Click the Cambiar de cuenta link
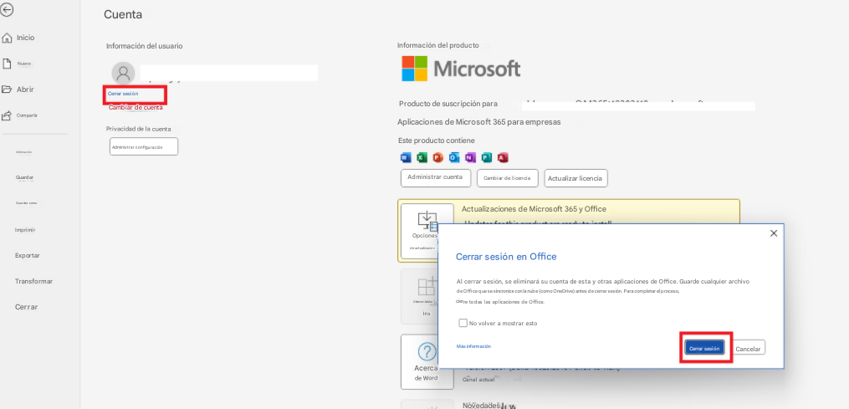Image resolution: width=849 pixels, height=409 pixels. tap(136, 107)
